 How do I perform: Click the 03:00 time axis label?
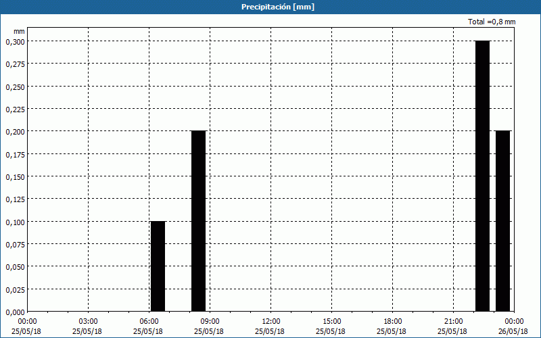coord(87,322)
